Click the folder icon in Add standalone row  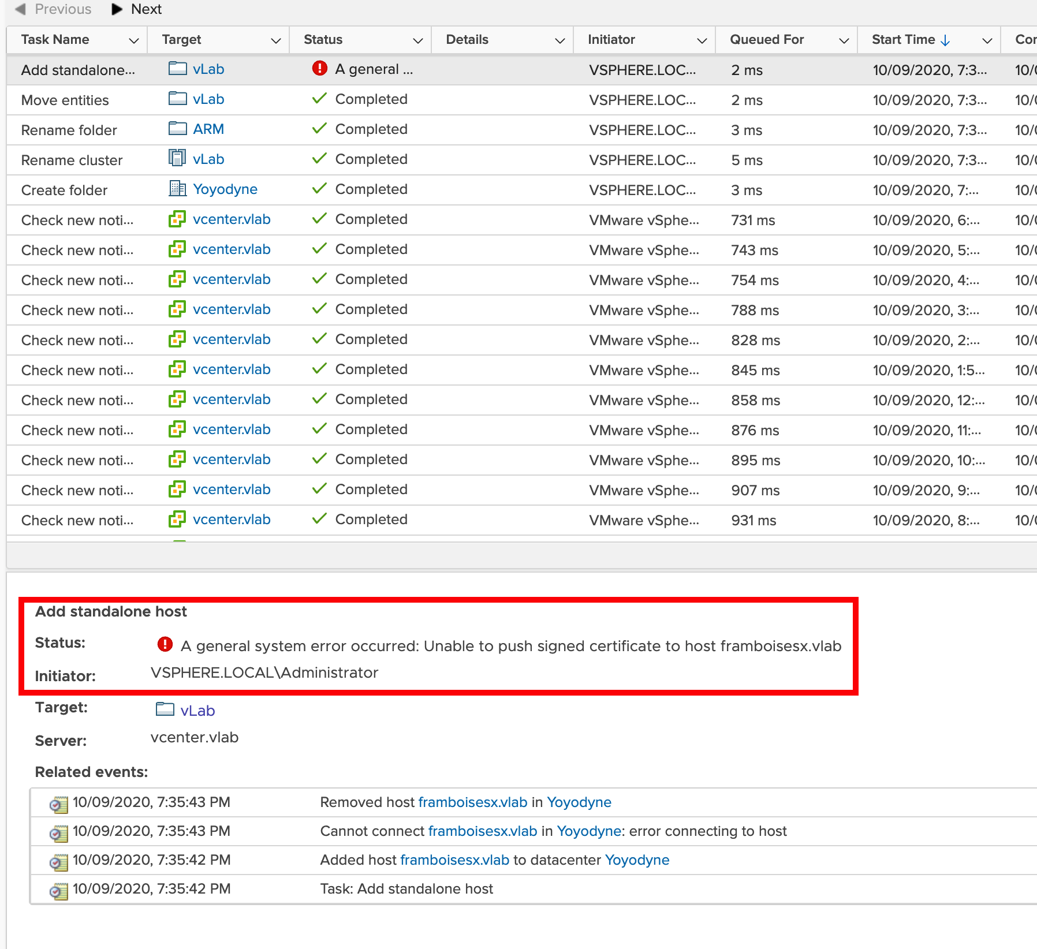pyautogui.click(x=177, y=69)
